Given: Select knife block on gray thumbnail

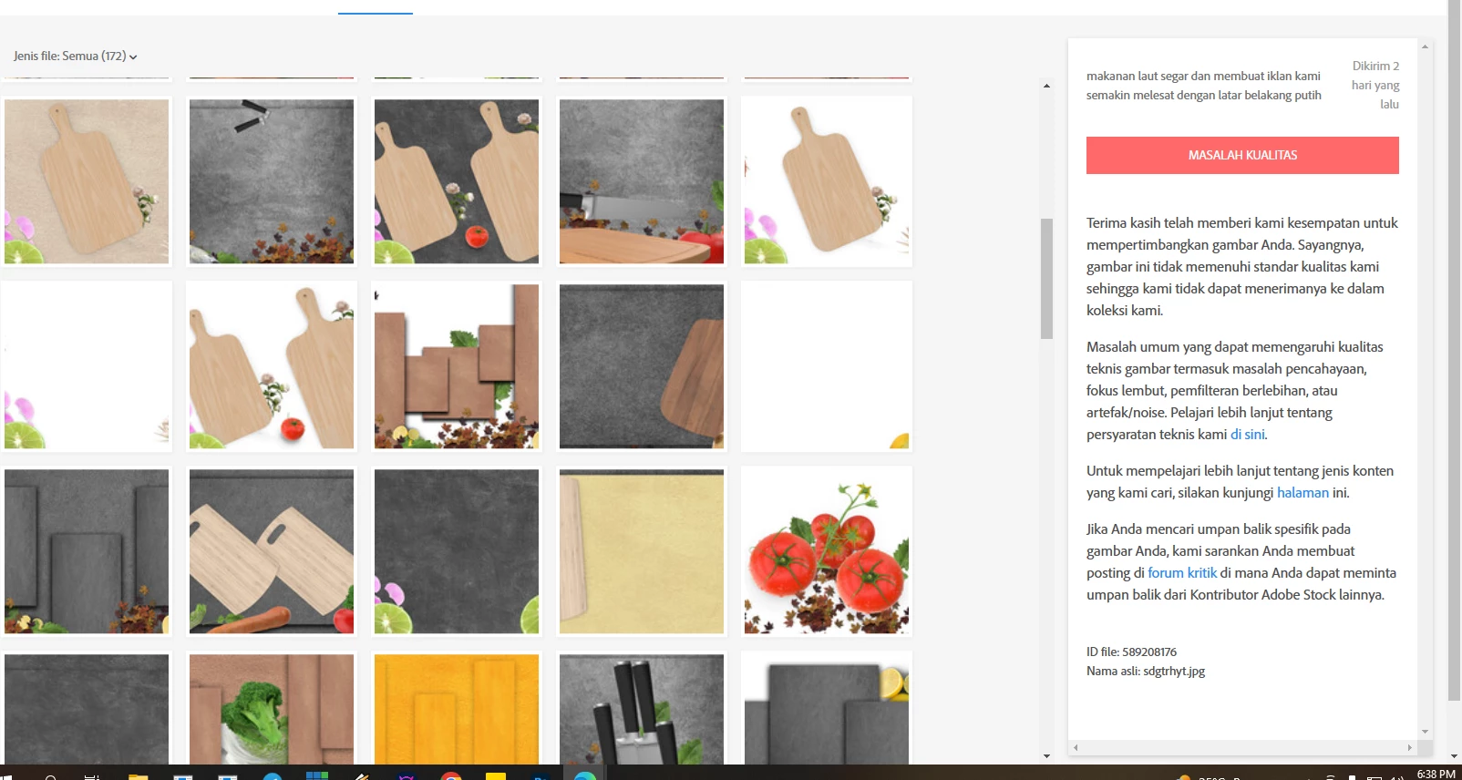Looking at the screenshot, I should (x=642, y=709).
